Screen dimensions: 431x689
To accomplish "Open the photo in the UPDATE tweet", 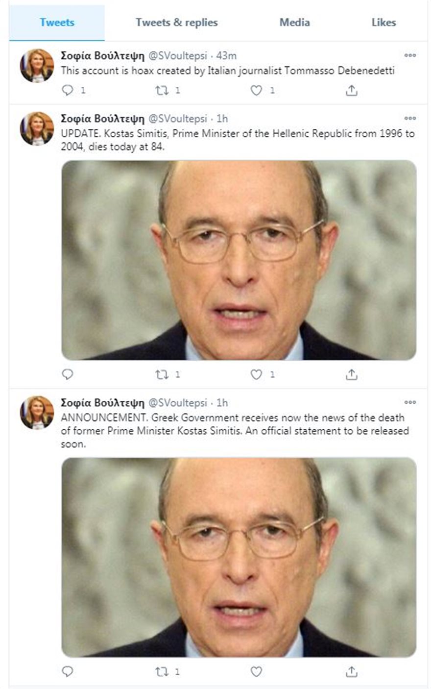I will pyautogui.click(x=239, y=260).
